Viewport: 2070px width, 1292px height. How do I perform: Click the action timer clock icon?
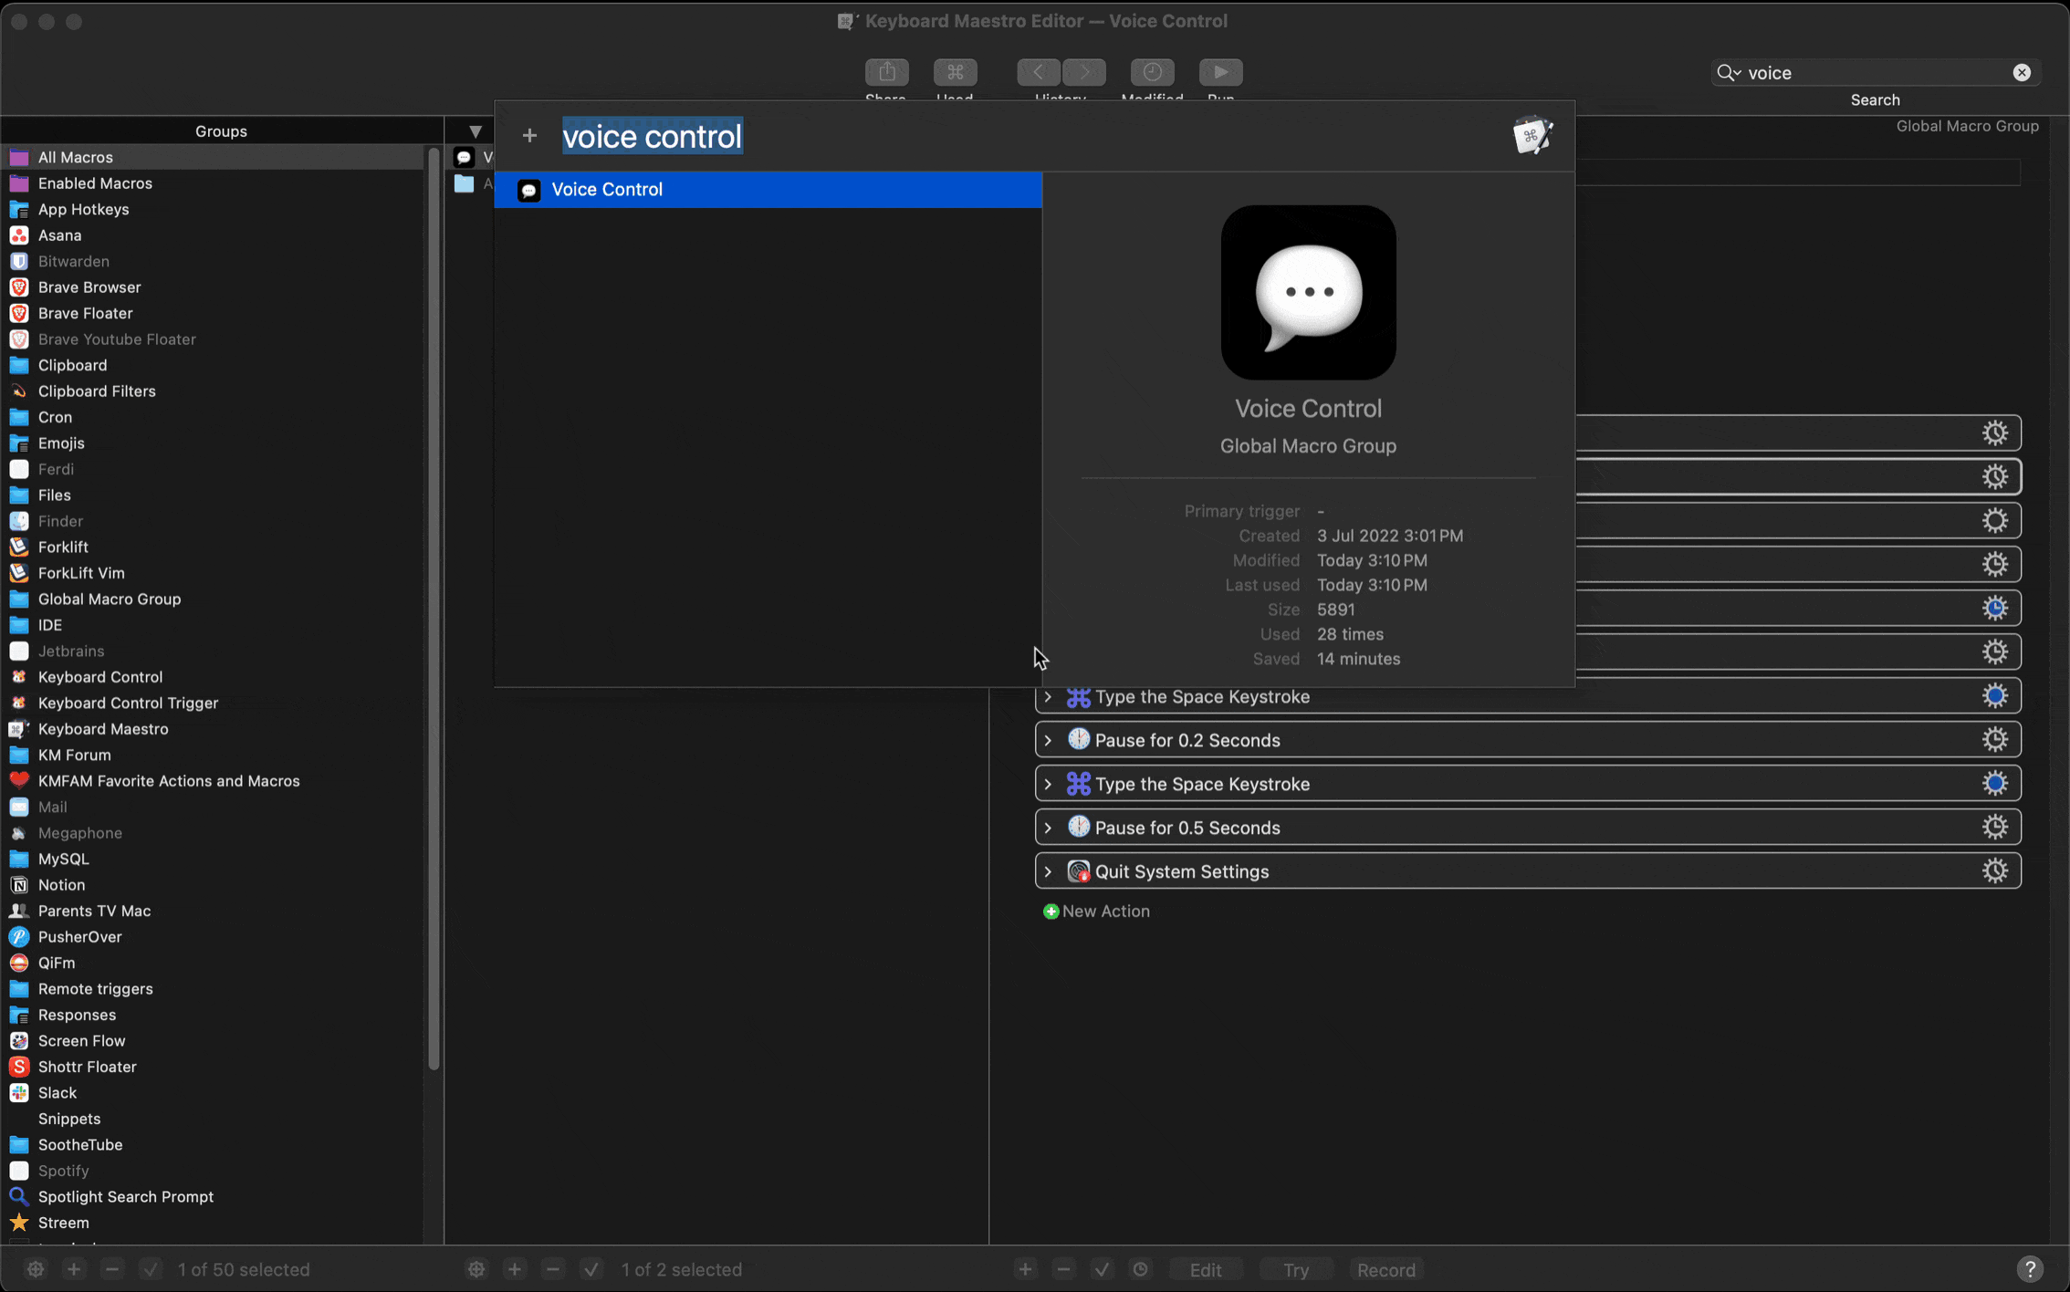(1141, 1269)
